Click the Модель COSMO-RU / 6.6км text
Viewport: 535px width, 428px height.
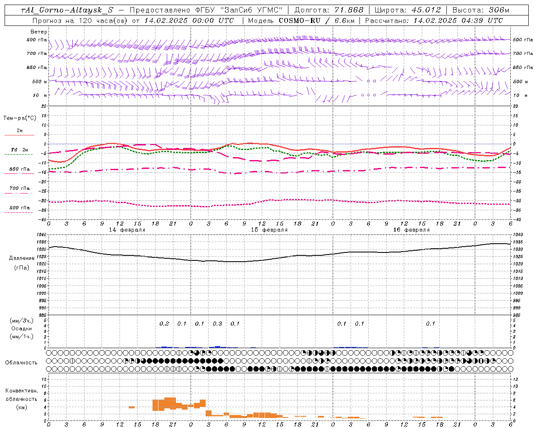click(301, 20)
